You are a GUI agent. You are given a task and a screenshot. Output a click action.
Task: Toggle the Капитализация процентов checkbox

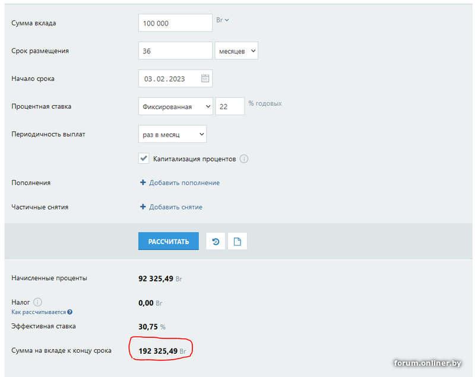coord(144,159)
